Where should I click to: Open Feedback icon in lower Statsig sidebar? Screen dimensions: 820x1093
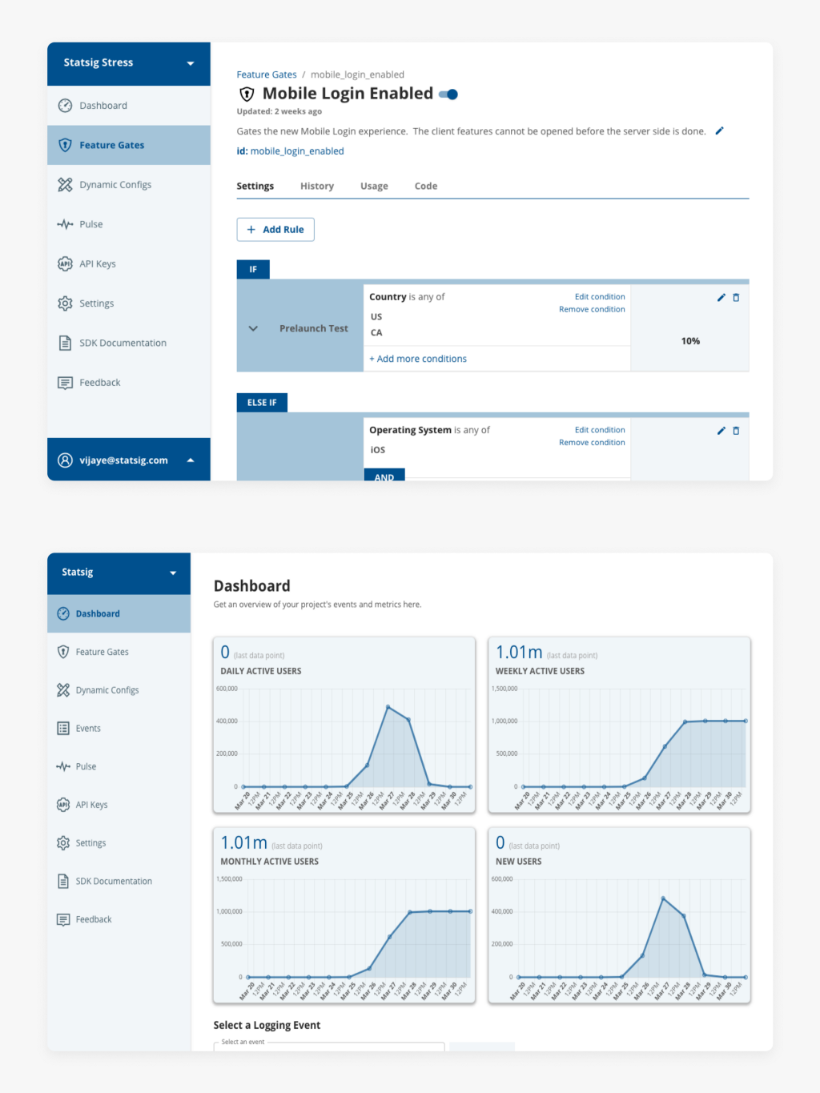coord(63,919)
